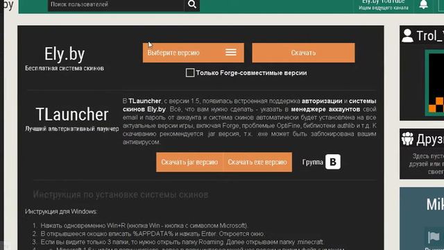This screenshot has height=250, width=444.
Task: Click 'Бесплатная система скинов' subtitle
Action: coord(65,68)
